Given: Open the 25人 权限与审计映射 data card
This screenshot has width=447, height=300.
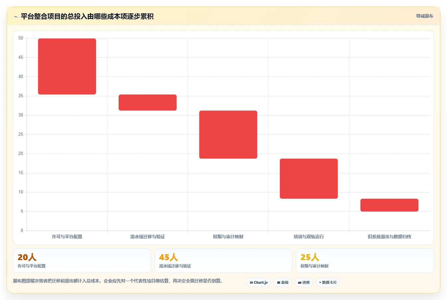Looking at the screenshot, I should click(365, 261).
